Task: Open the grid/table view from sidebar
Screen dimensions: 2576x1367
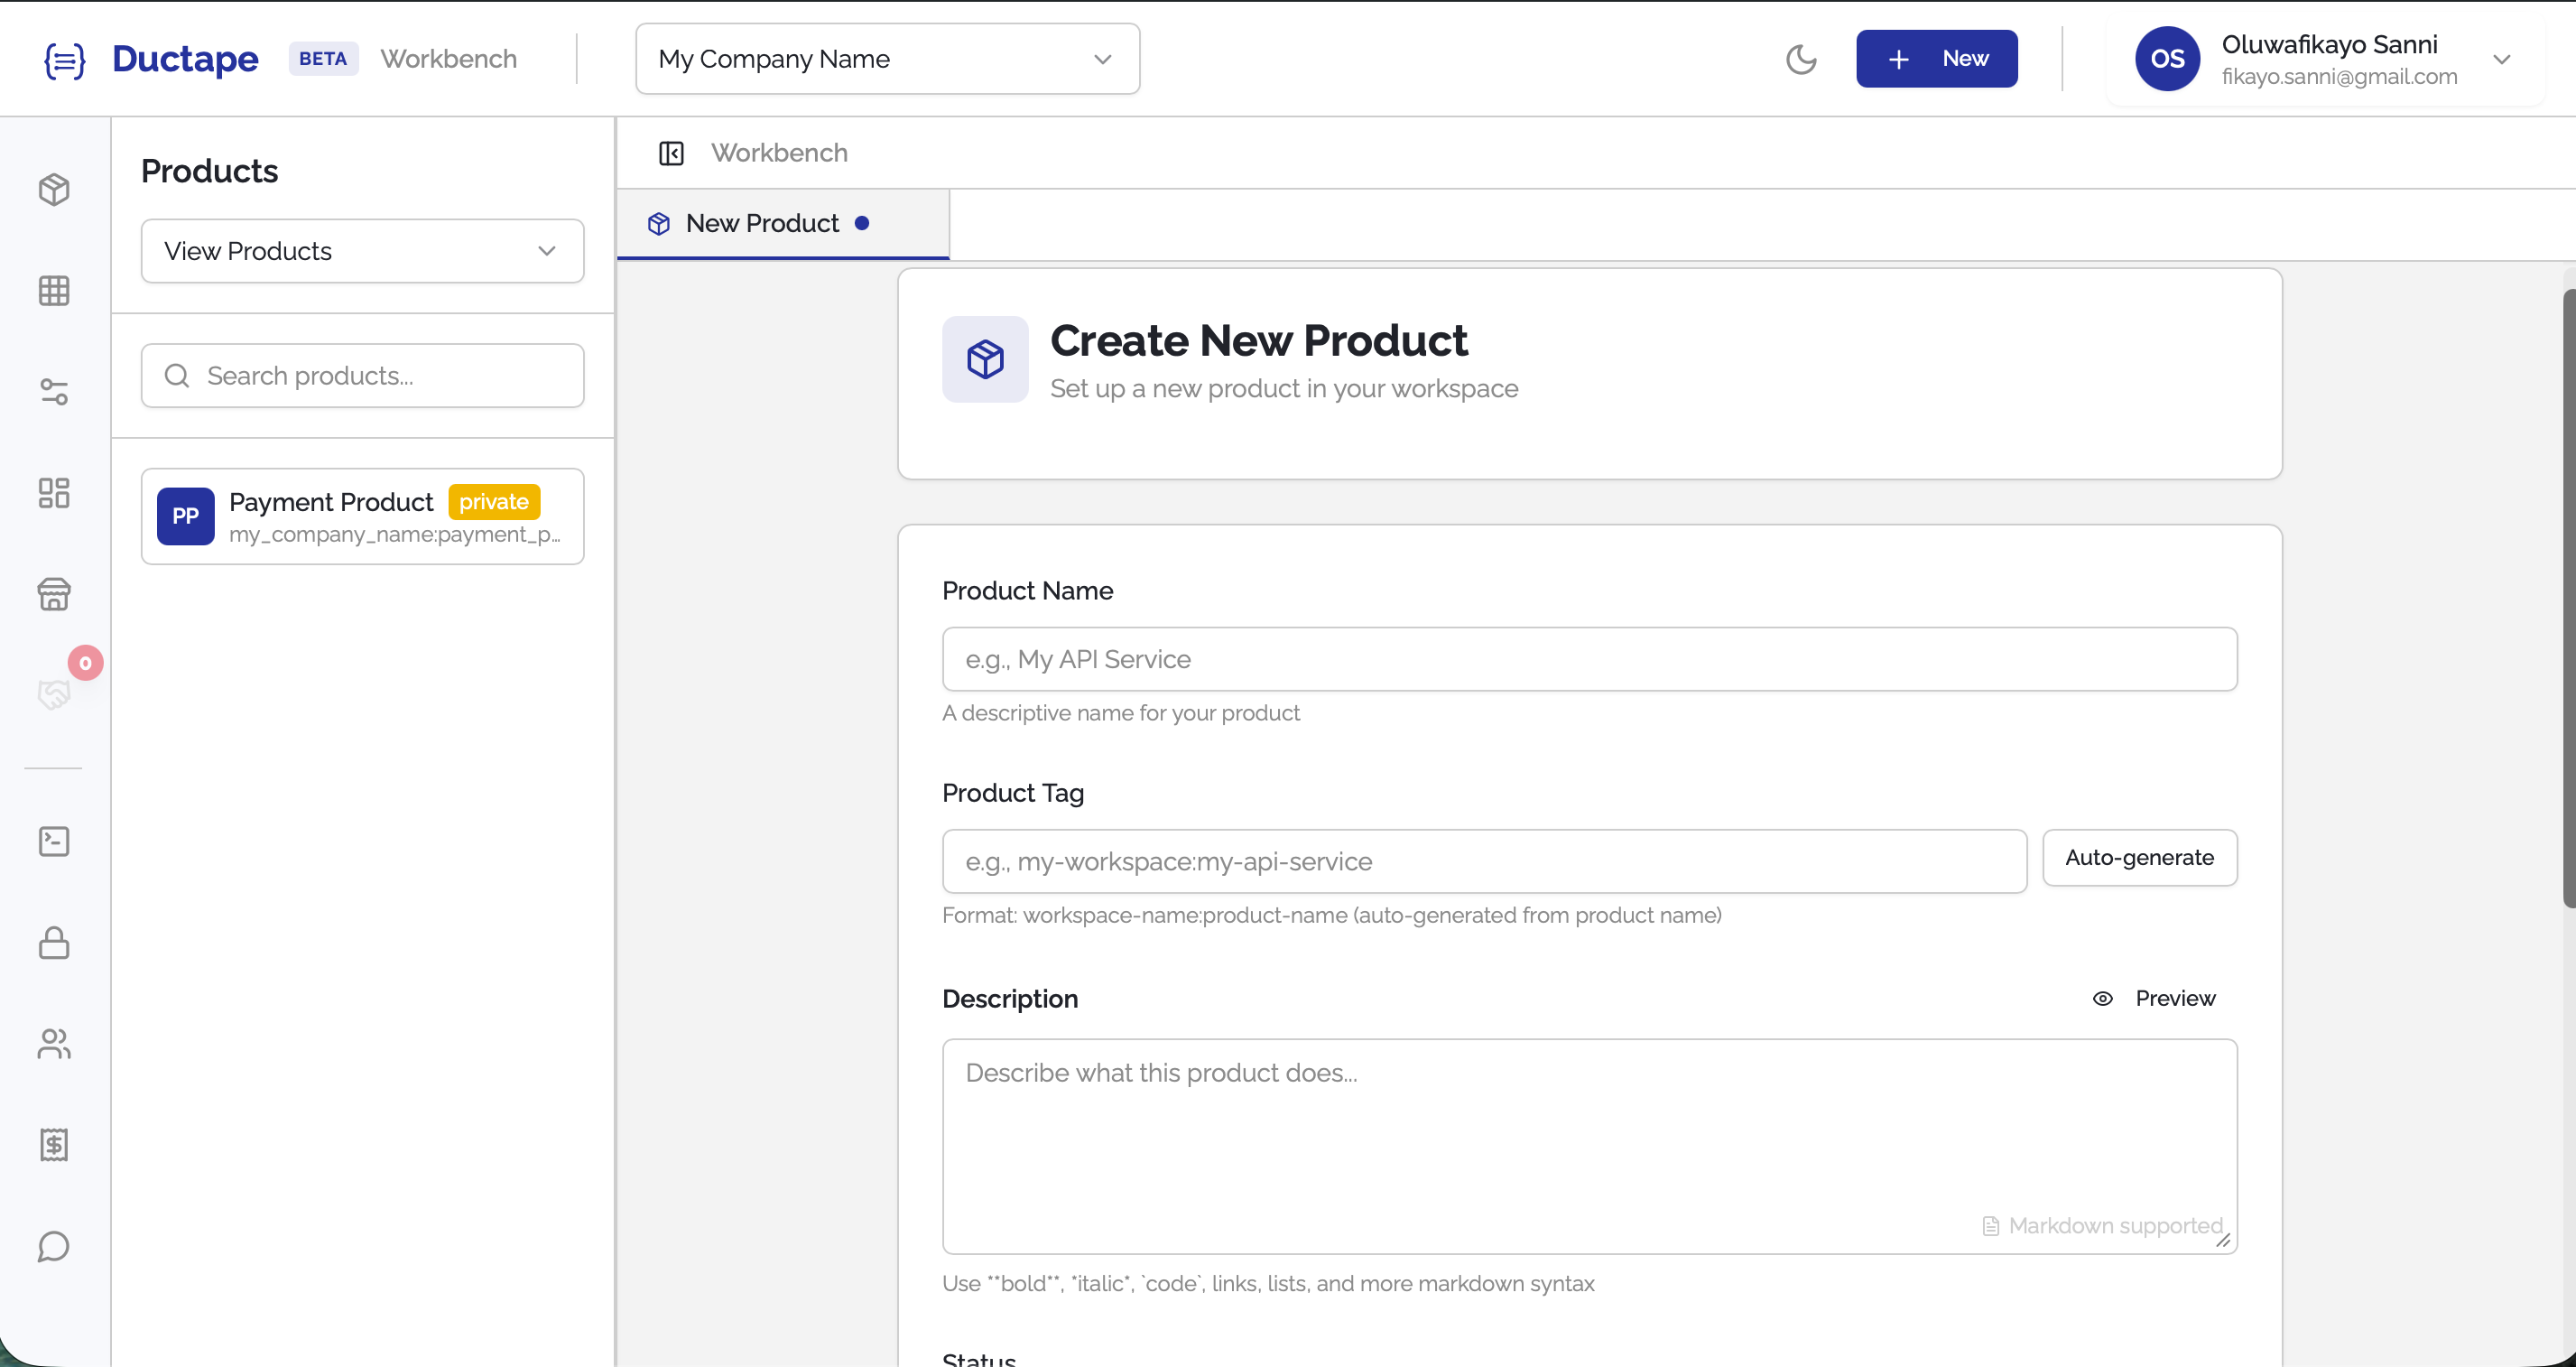Action: coord(54,290)
